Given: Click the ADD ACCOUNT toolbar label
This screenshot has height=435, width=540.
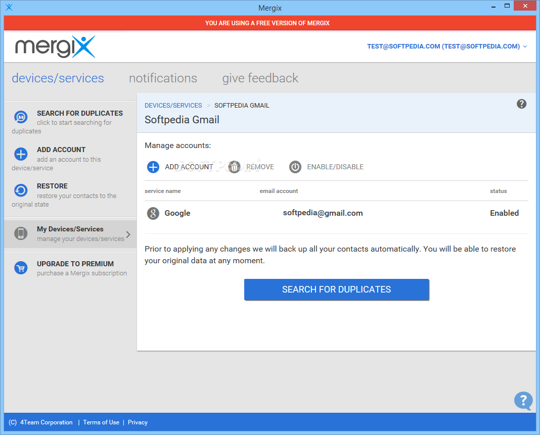Looking at the screenshot, I should (x=189, y=167).
